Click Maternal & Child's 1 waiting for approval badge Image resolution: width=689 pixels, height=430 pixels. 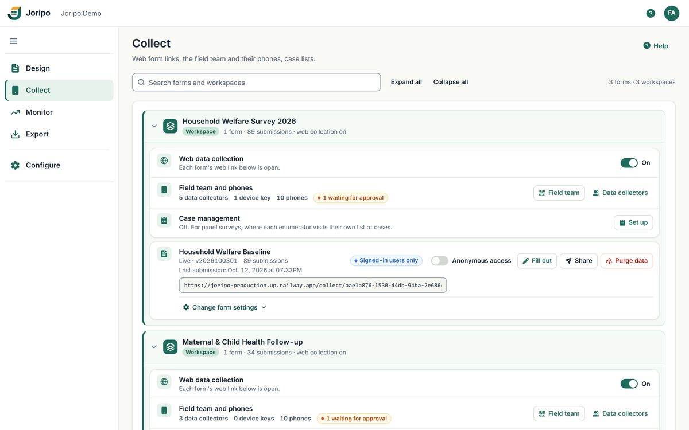(x=354, y=419)
